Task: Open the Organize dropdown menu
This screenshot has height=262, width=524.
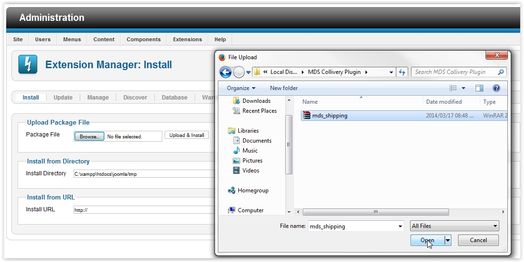Action: pyautogui.click(x=241, y=88)
